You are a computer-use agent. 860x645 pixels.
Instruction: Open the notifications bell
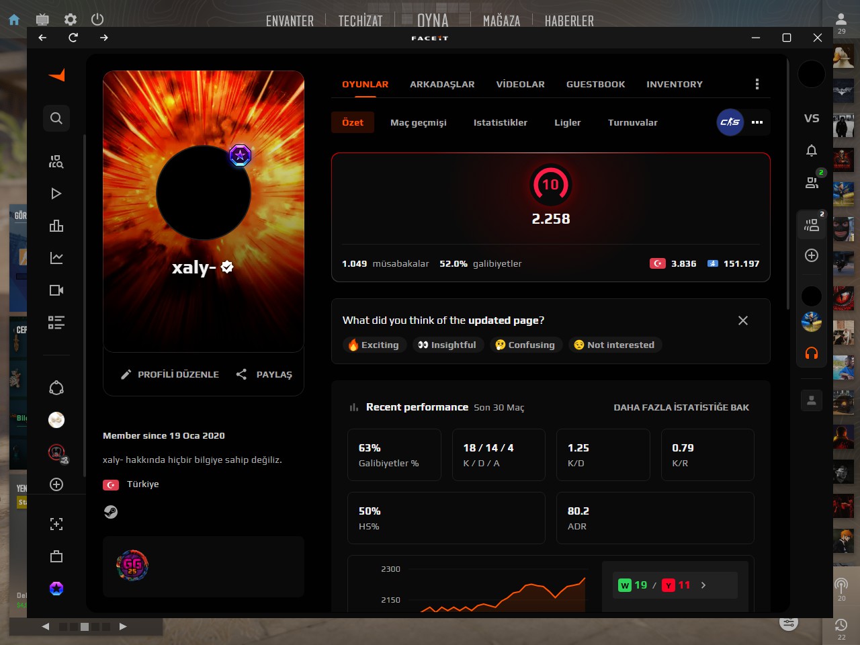pos(812,150)
